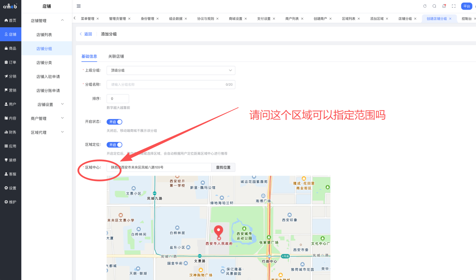476x280 pixels.
Task: Click the 查找位置 button
Action: 223,167
